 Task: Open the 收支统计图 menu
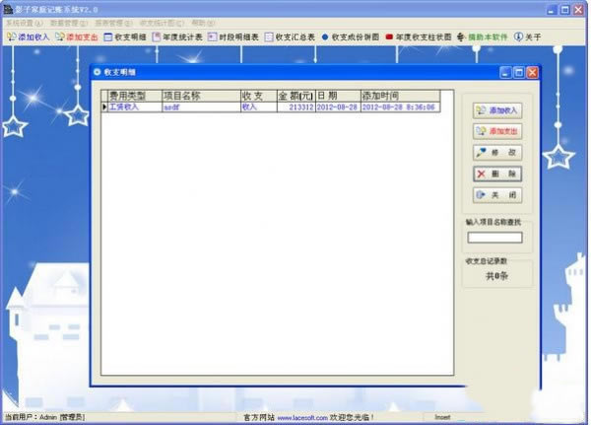[162, 23]
